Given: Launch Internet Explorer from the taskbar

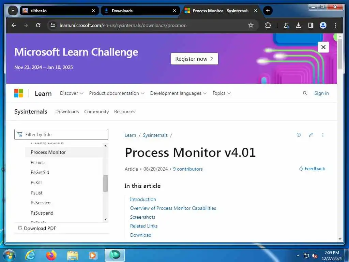Looking at the screenshot, I should 30,255.
